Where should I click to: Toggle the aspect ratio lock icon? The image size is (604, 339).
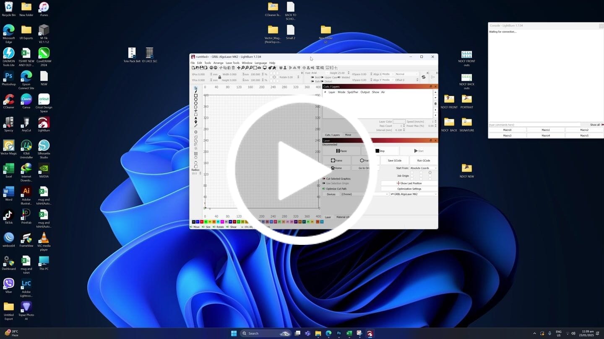click(x=220, y=77)
